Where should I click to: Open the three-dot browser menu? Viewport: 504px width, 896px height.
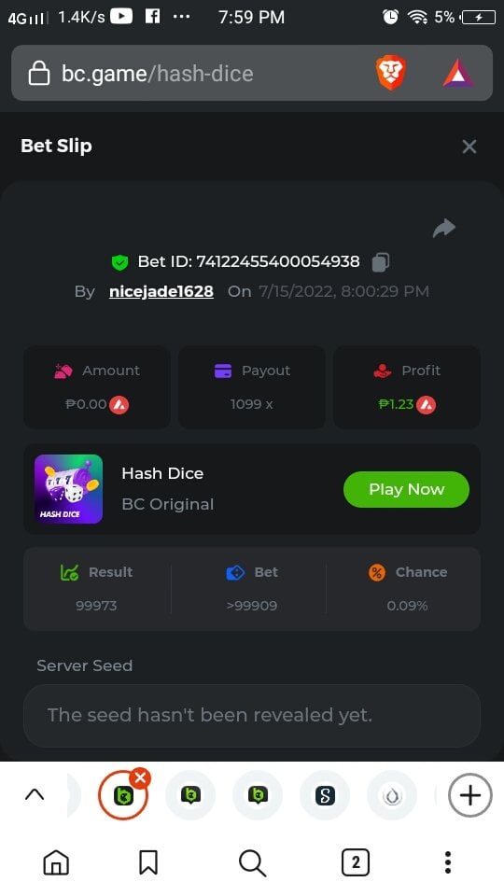[x=448, y=862]
